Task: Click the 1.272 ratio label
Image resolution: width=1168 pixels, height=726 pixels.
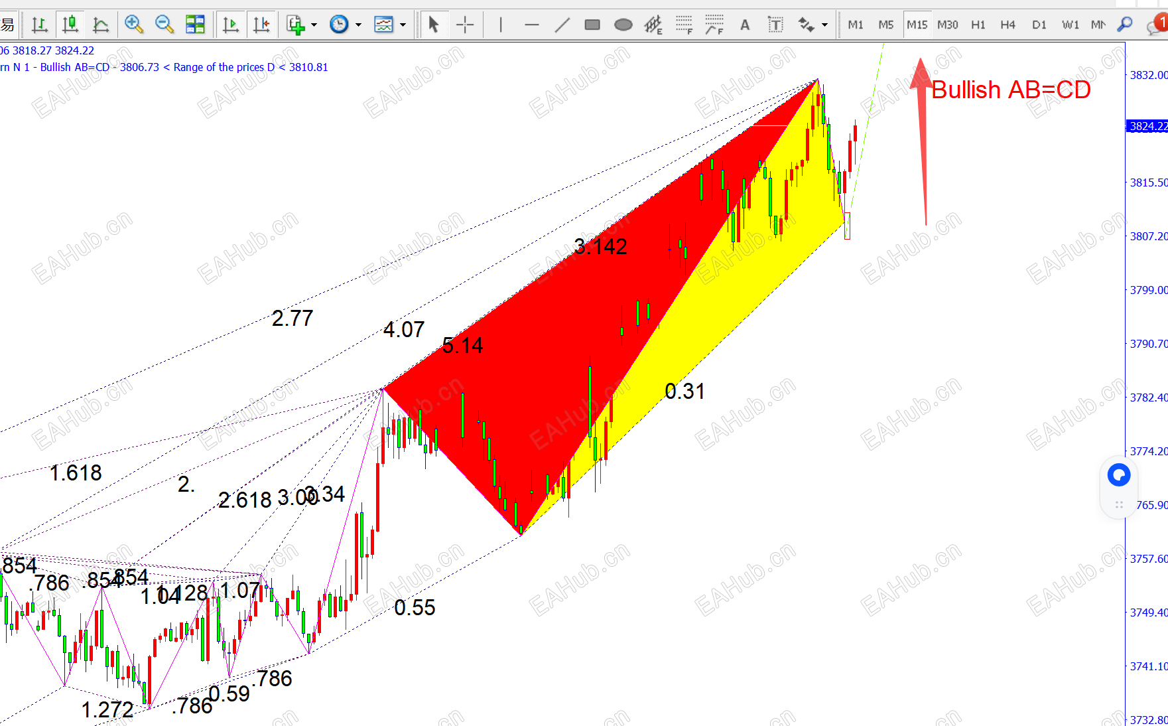Action: click(107, 710)
